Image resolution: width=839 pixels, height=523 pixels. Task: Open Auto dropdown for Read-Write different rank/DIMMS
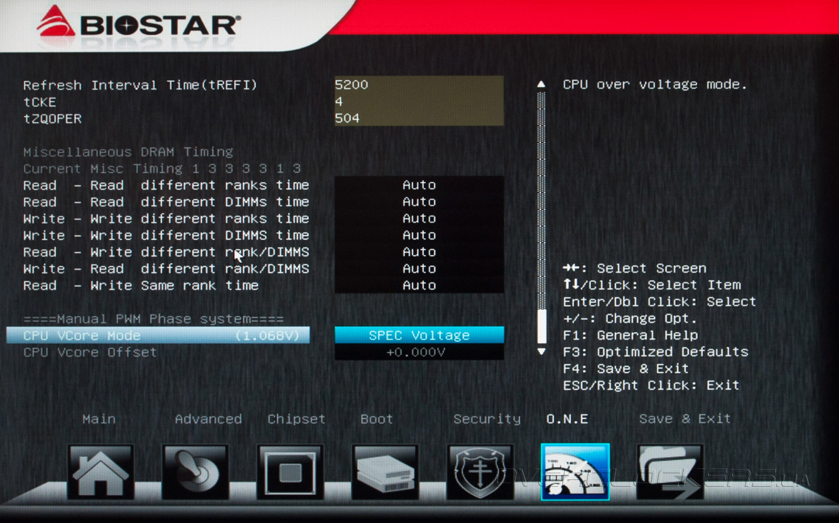click(x=419, y=252)
